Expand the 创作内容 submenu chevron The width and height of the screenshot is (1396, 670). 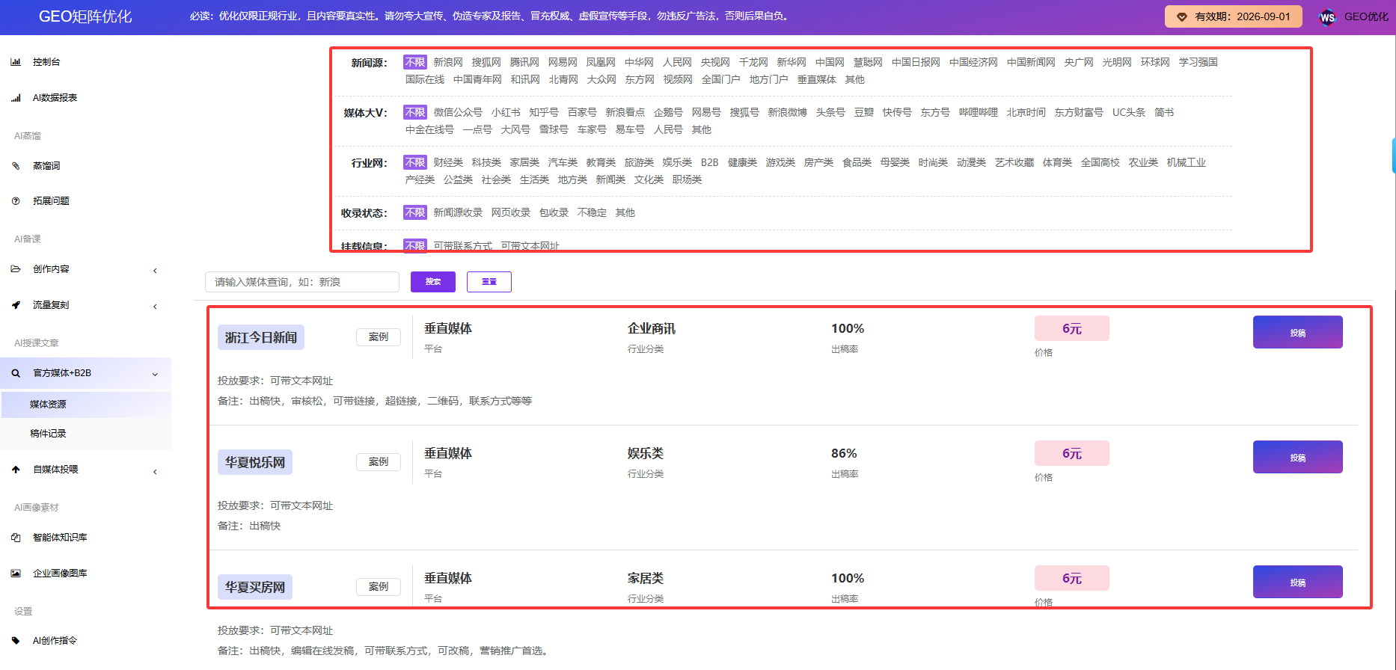[155, 271]
